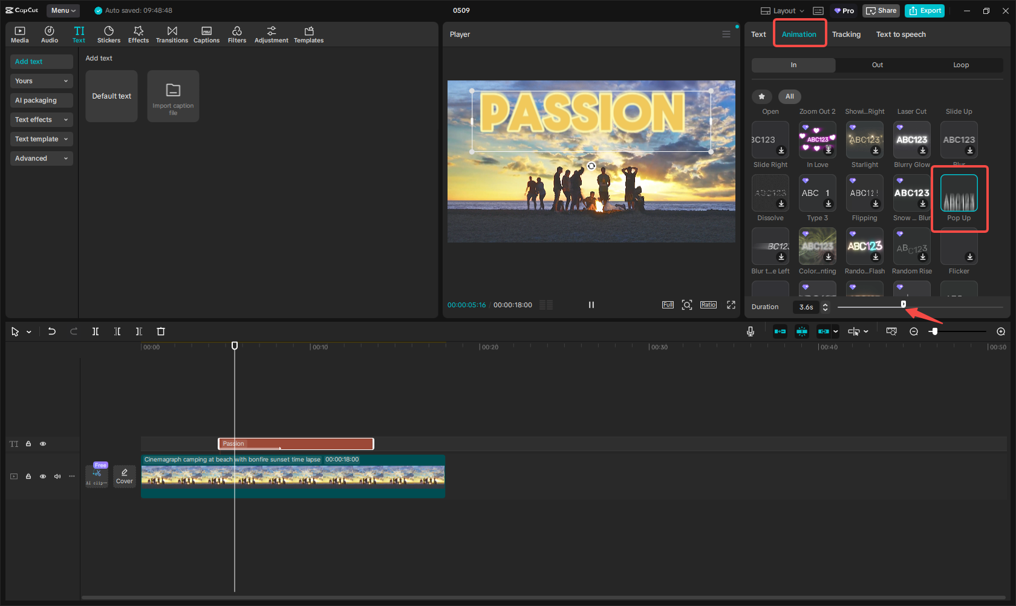Viewport: 1016px width, 606px height.
Task: Select the Pop Up animation thumbnail
Action: point(959,192)
